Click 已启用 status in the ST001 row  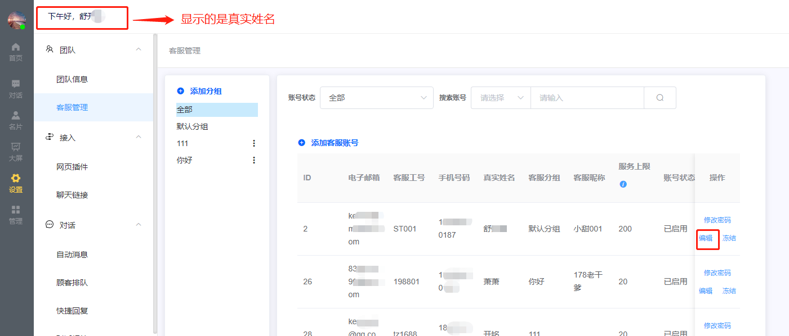coord(676,229)
